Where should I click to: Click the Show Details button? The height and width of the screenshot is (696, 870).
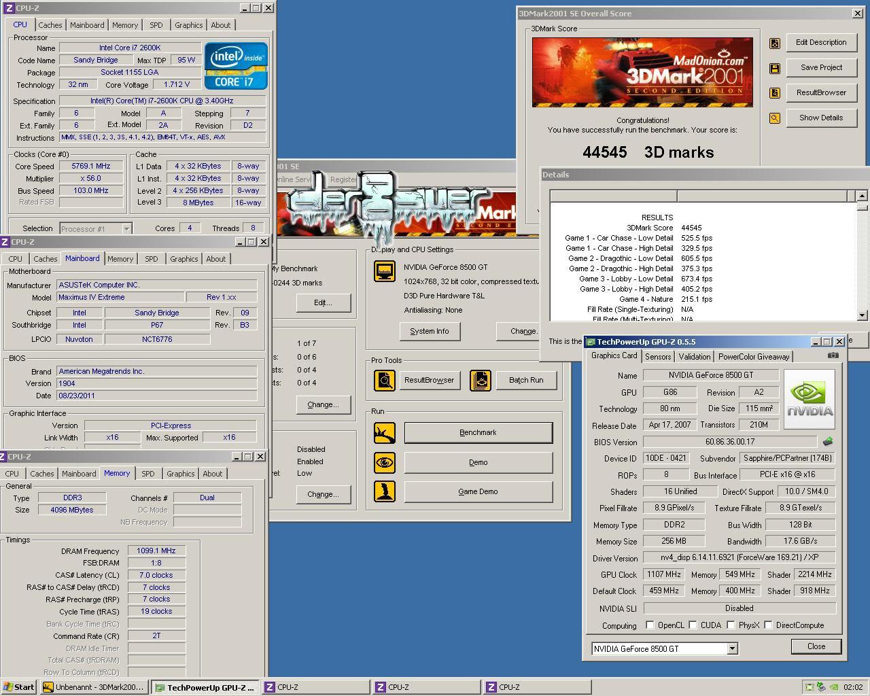pos(821,118)
